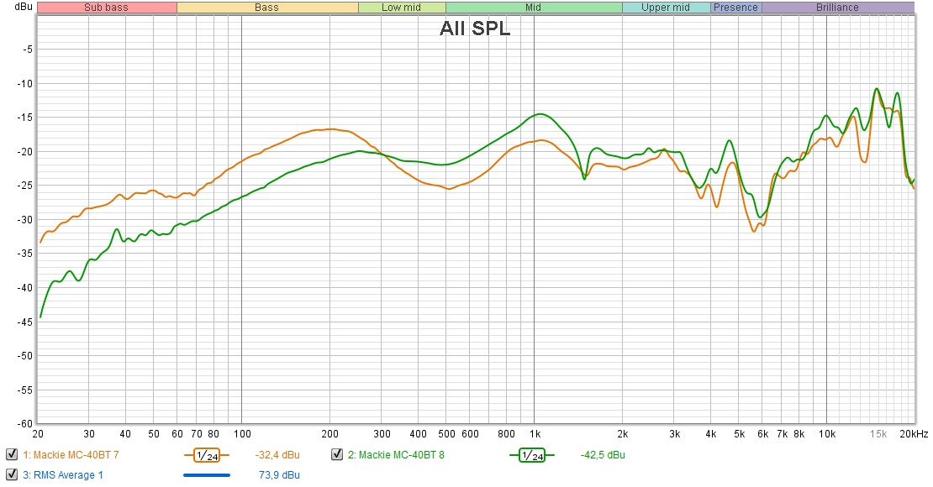
Task: Select the '1: Mackie MC-40BT 7' legend label
Action: (x=71, y=455)
